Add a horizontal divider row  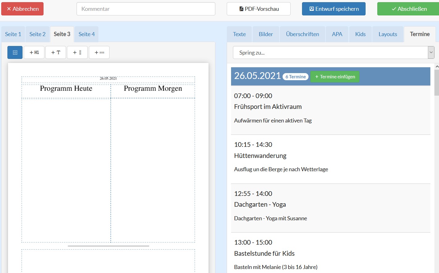pos(99,52)
